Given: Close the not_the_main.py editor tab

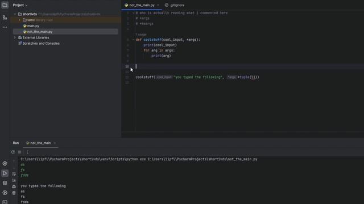Looking at the screenshot, I should click(x=158, y=5).
